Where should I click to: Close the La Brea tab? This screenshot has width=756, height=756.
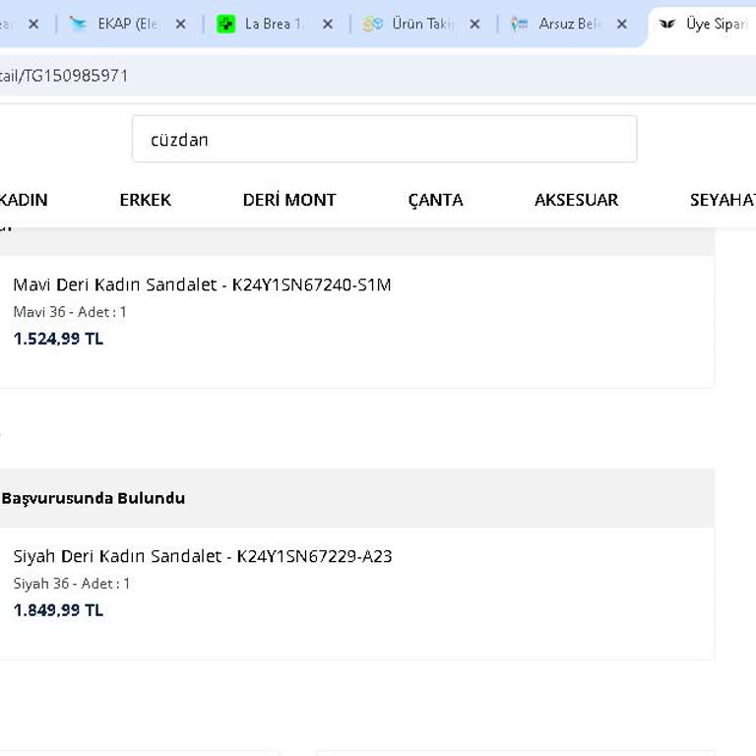coord(328,24)
